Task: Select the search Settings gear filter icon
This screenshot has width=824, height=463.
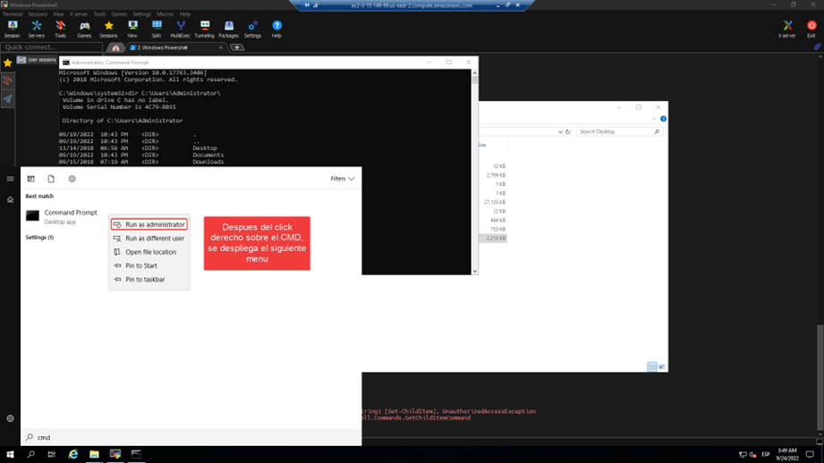Action: [x=72, y=179]
